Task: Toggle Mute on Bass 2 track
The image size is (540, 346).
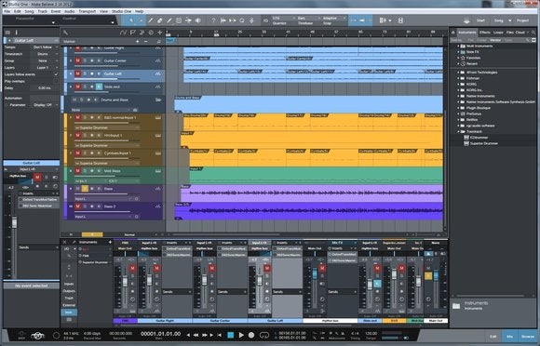Action: [x=78, y=206]
